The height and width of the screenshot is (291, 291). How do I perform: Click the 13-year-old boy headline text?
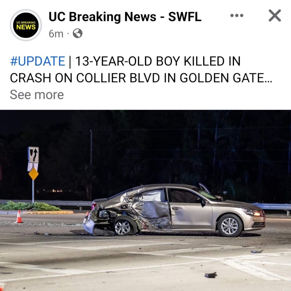[158, 61]
